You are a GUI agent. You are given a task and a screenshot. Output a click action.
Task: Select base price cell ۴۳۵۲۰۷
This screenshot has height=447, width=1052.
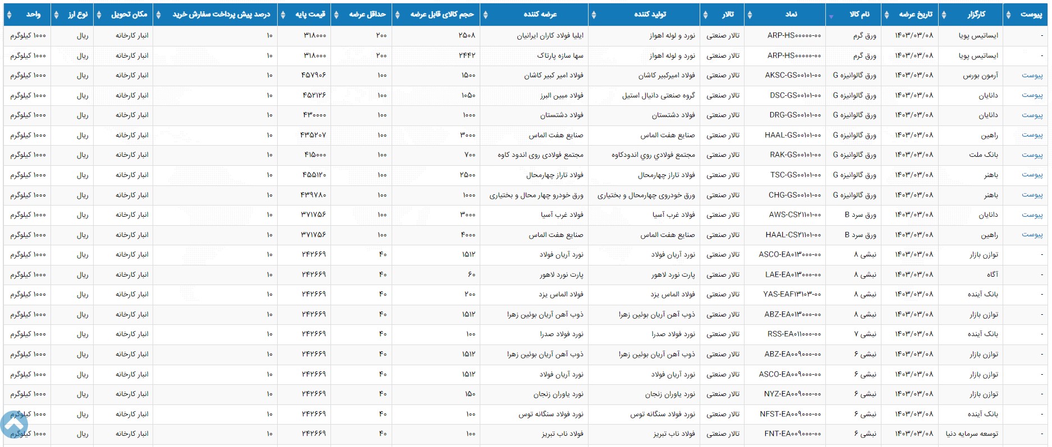pos(304,135)
